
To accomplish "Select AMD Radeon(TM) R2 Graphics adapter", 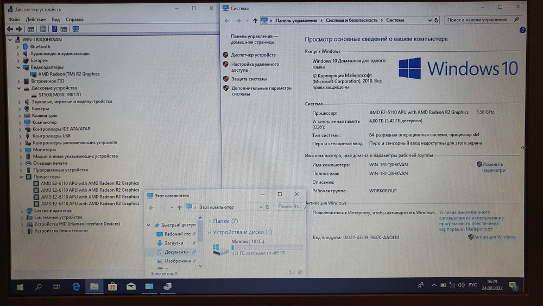I will pos(69,74).
